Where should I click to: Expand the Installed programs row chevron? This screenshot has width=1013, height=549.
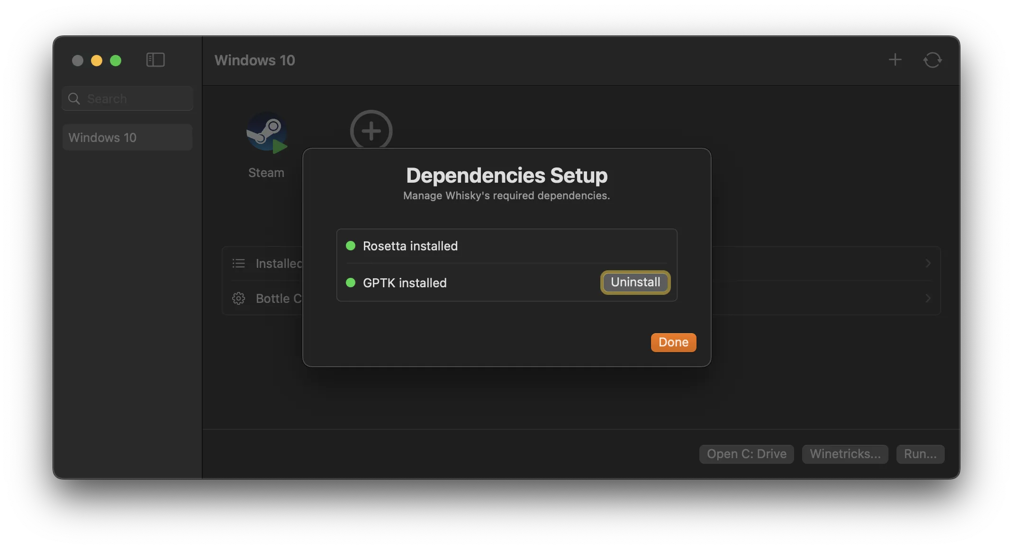(x=928, y=263)
